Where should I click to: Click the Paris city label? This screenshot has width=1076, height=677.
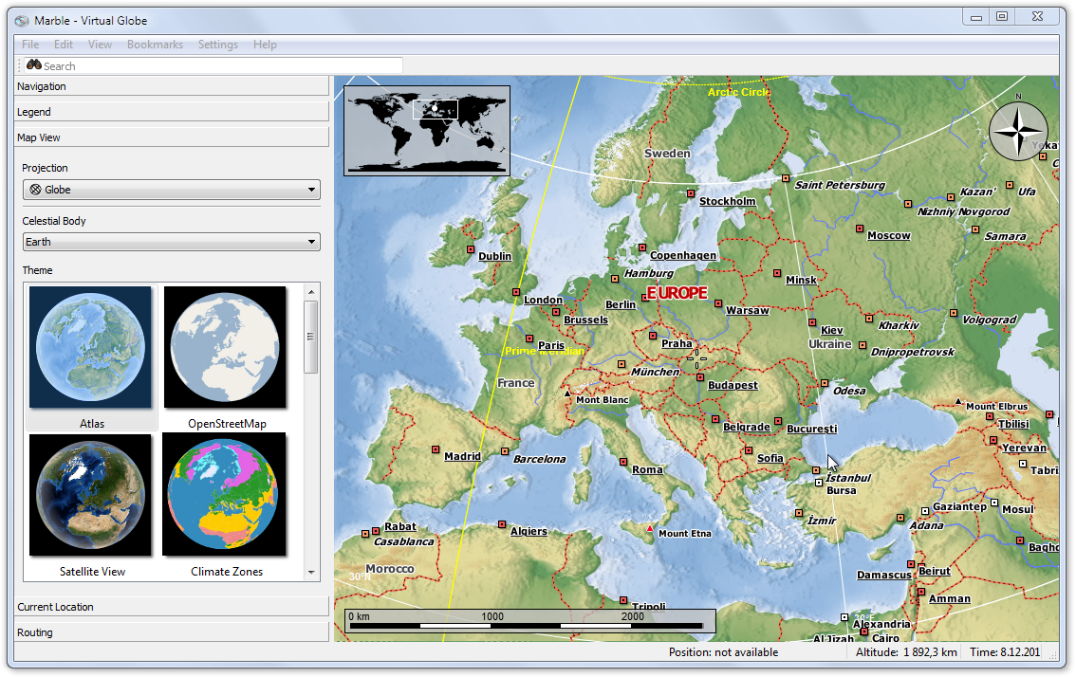551,345
